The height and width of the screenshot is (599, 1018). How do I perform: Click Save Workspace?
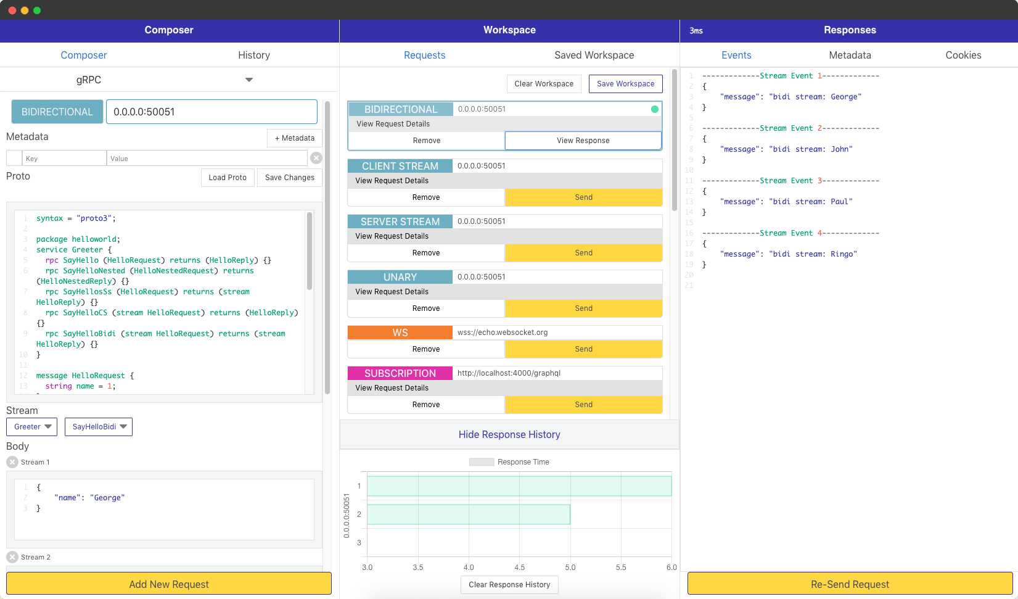626,84
